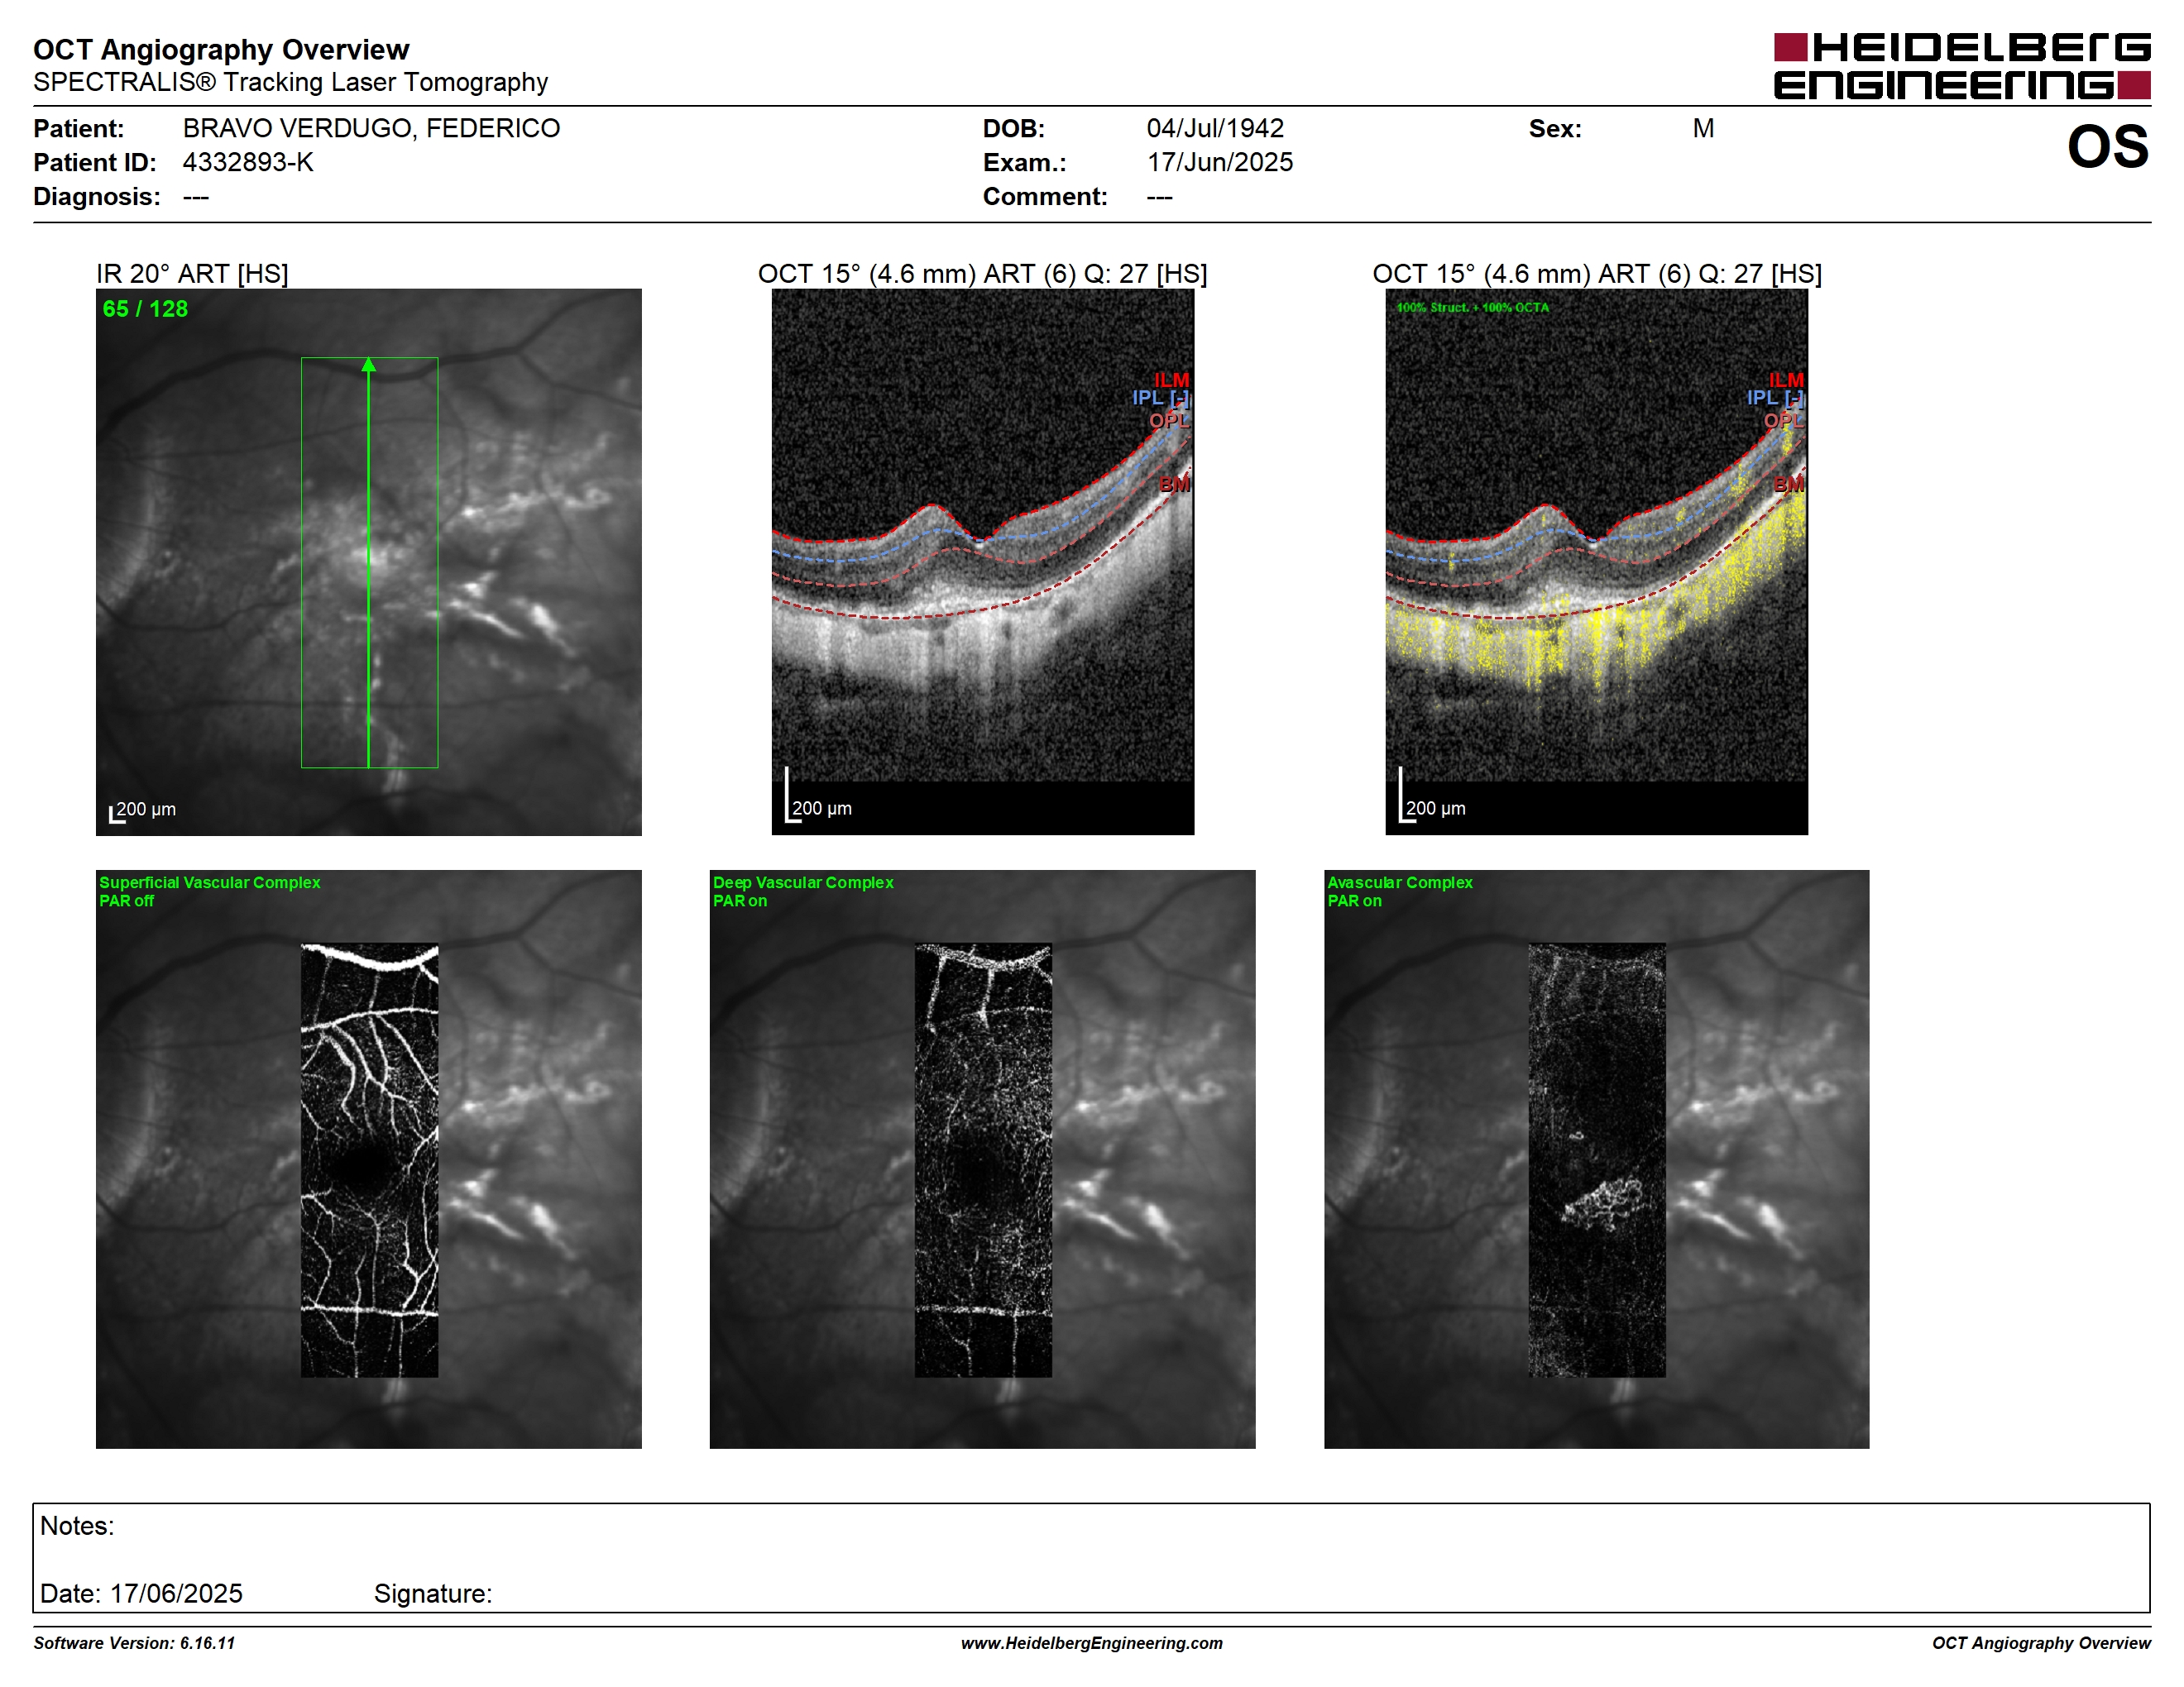Click the '200 µm' scale bar on IR image
This screenshot has width=2184, height=1687.
point(143,810)
